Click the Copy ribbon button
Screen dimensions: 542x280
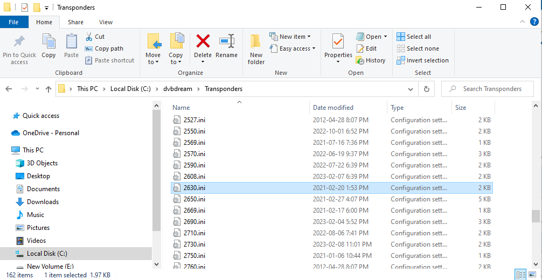click(48, 46)
